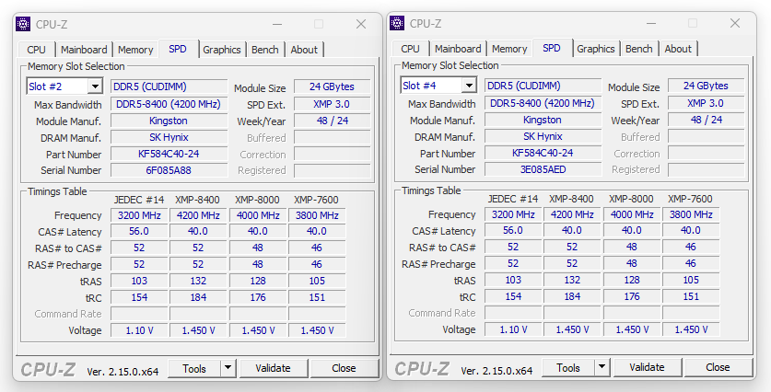
Task: Click the CPU-Z app icon in right window
Action: tap(397, 23)
